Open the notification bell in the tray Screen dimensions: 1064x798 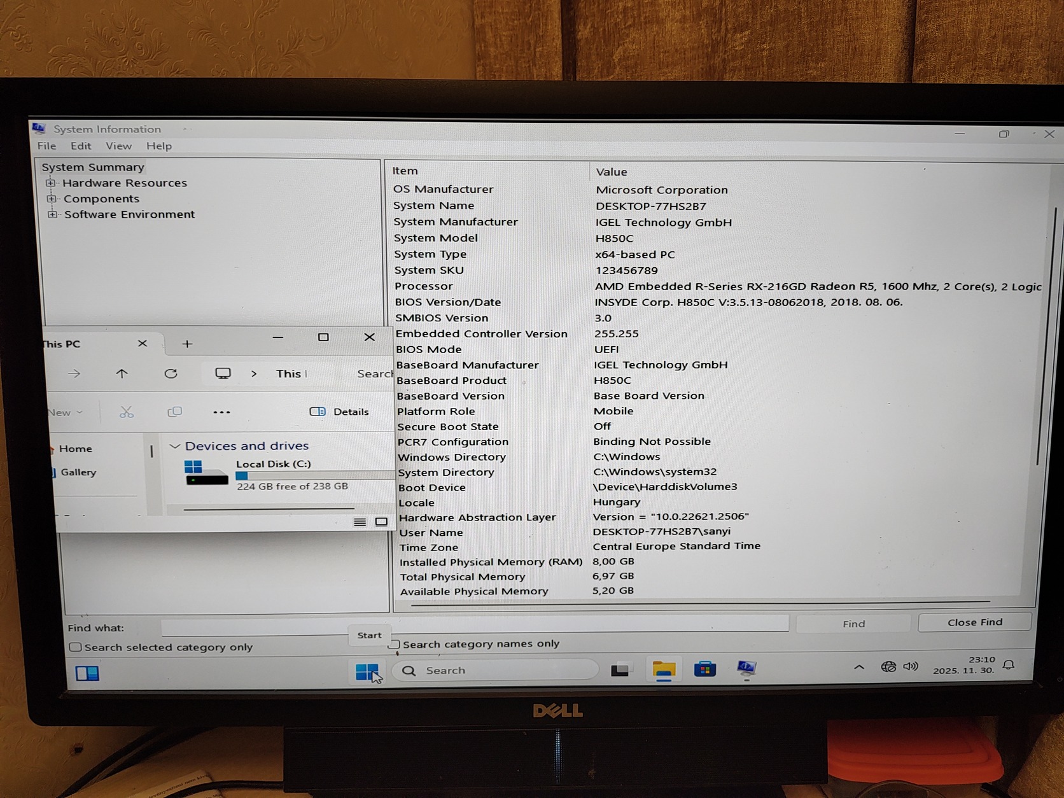pyautogui.click(x=1009, y=665)
